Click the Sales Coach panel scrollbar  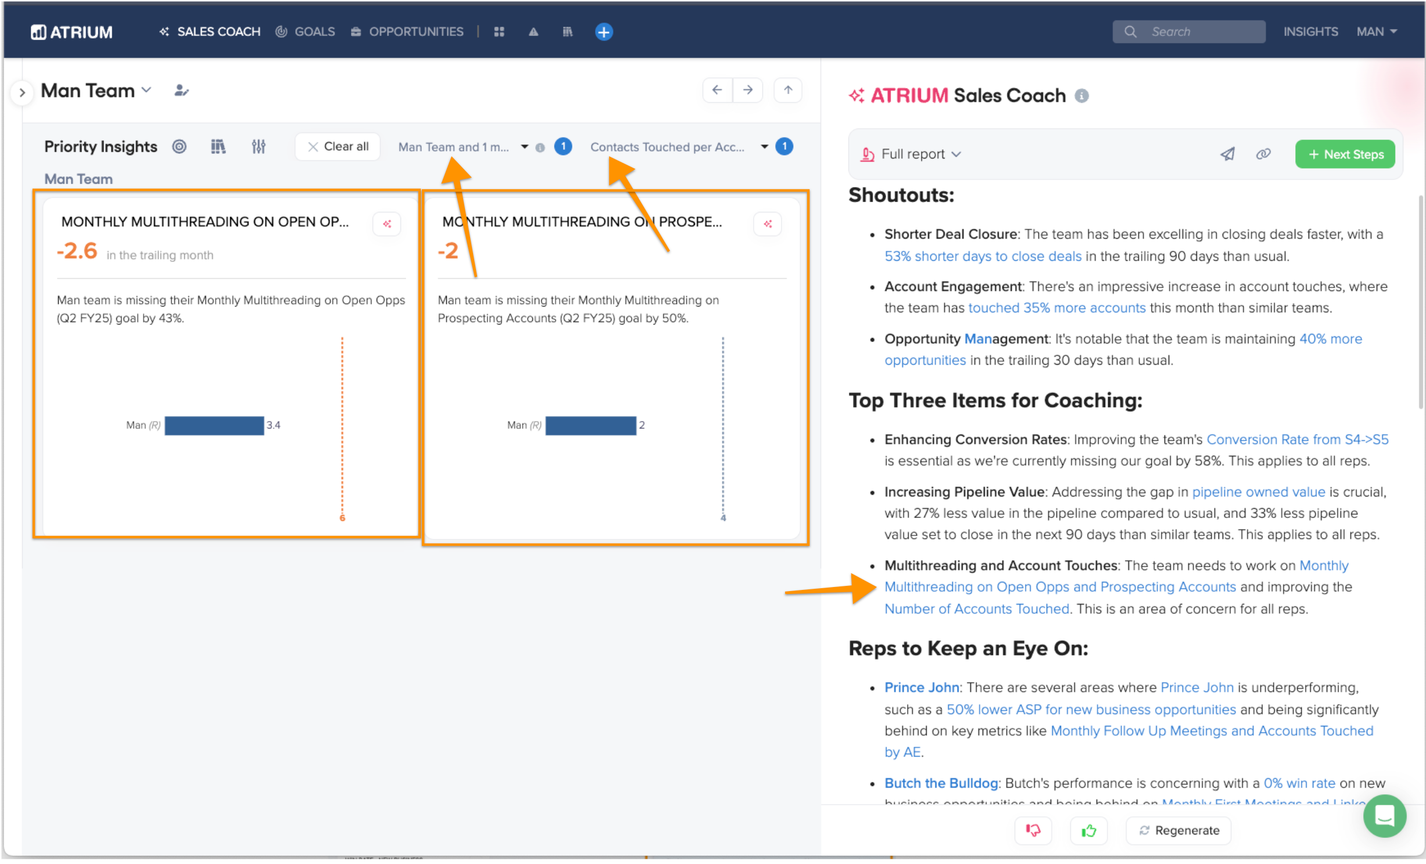coord(1421,302)
